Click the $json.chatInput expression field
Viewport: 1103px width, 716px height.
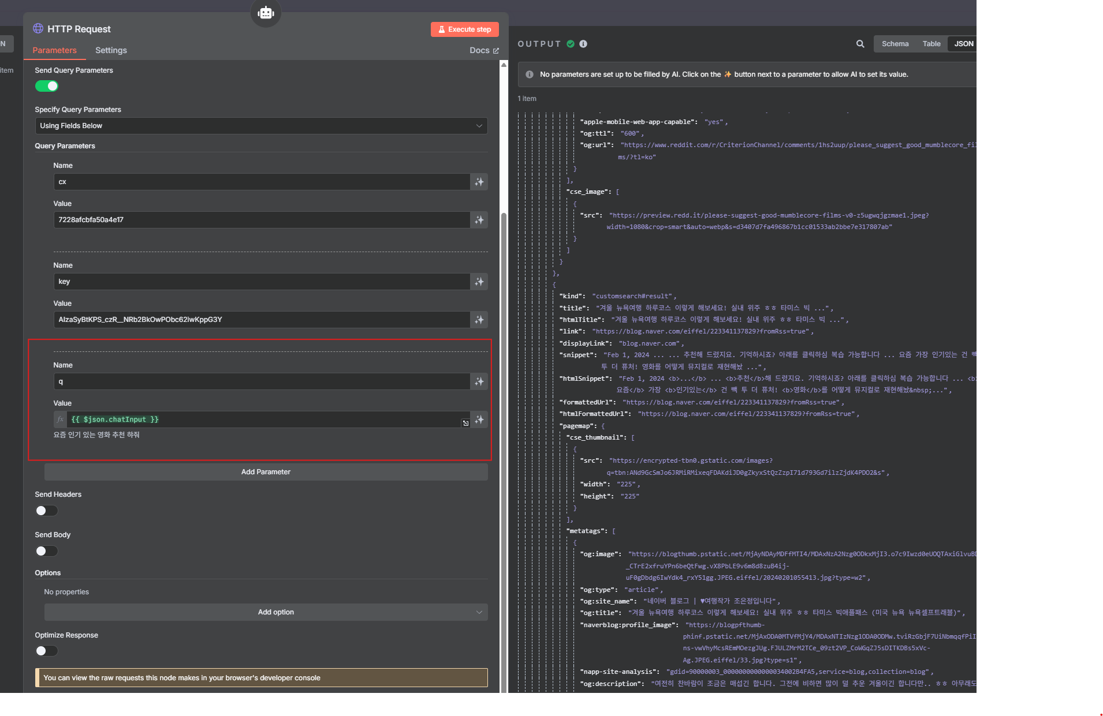264,419
